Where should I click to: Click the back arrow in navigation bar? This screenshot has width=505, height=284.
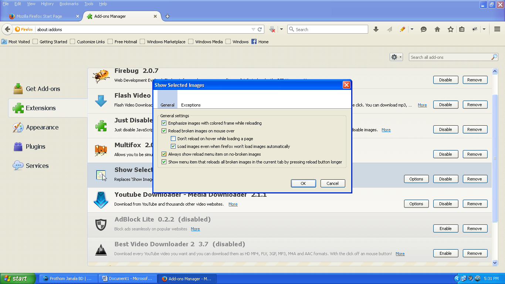pos(7,29)
